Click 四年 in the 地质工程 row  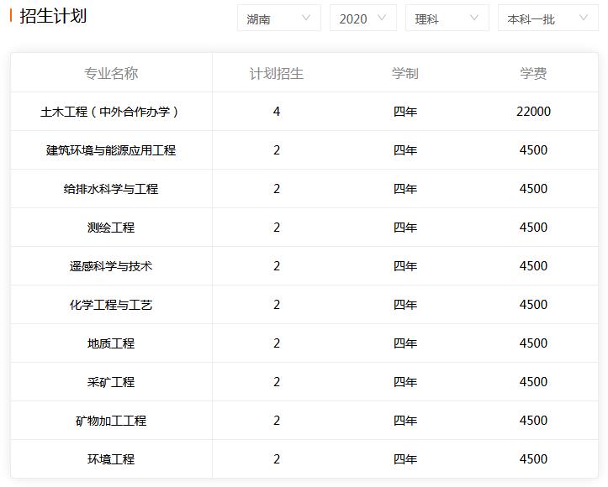404,343
